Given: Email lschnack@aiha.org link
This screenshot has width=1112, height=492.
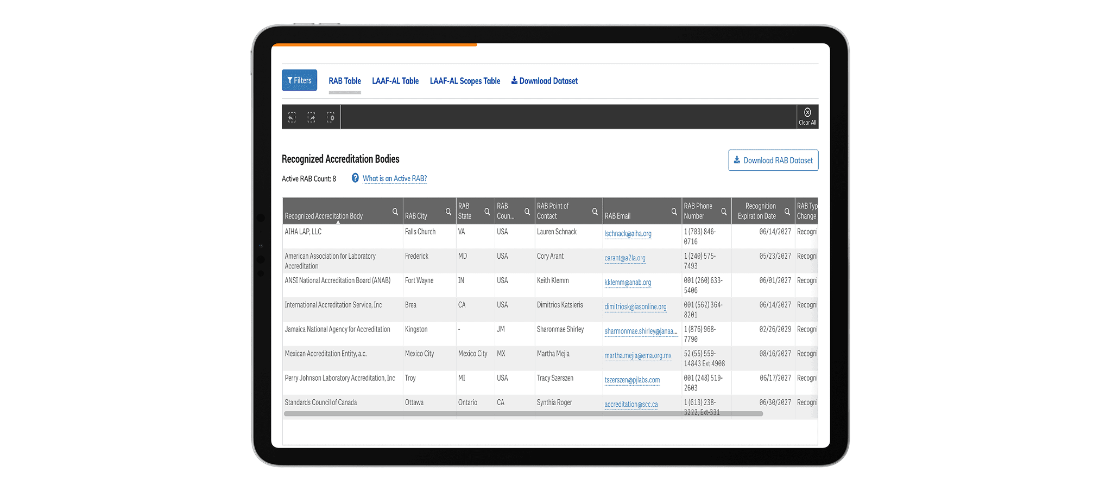Looking at the screenshot, I should tap(628, 234).
